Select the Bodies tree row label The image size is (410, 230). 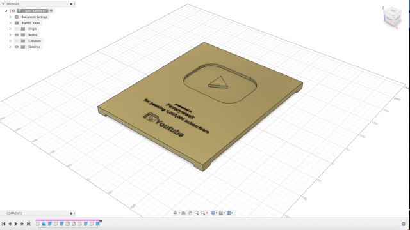tap(33, 34)
